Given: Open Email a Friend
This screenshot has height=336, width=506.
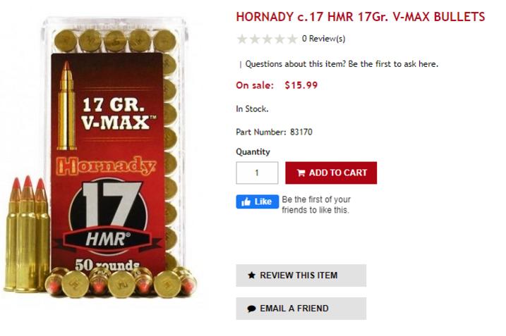Looking at the screenshot, I should point(301,309).
